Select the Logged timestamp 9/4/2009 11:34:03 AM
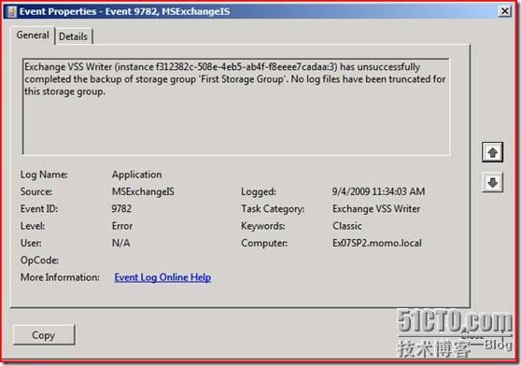521x366 pixels. click(x=378, y=191)
